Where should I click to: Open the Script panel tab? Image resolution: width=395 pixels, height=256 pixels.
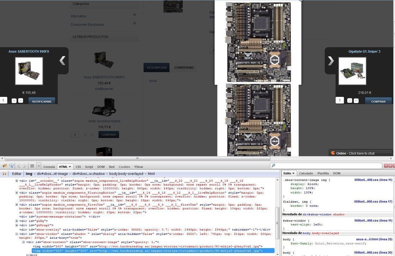[89, 167]
